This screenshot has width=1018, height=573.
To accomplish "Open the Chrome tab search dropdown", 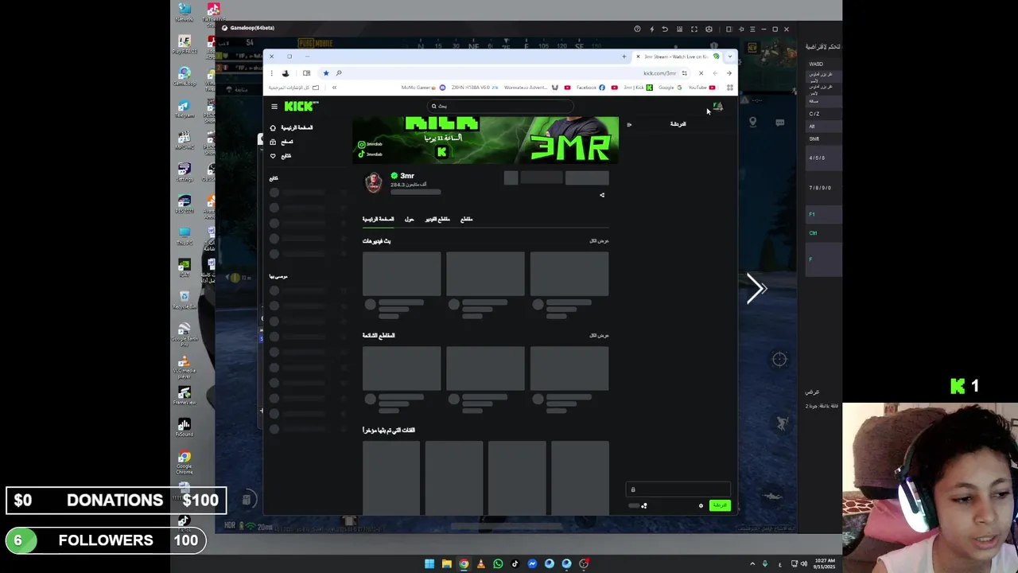I will 729,57.
